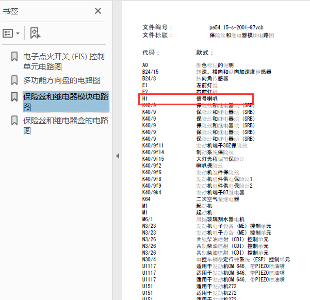The image size is (310, 300).
Task: Click the 款式 column header
Action: pyautogui.click(x=204, y=53)
